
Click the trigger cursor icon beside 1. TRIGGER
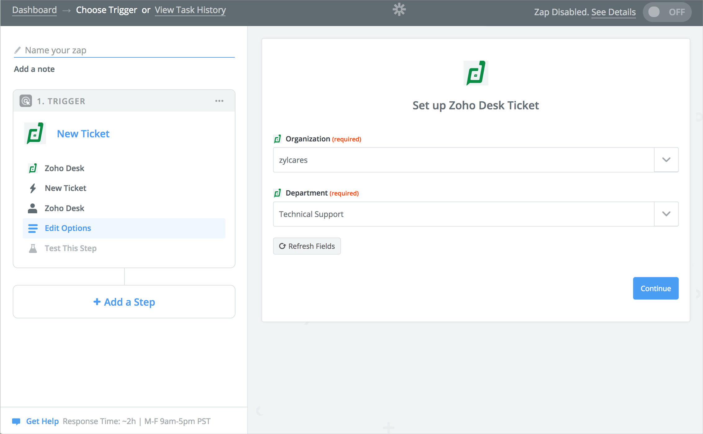click(26, 101)
